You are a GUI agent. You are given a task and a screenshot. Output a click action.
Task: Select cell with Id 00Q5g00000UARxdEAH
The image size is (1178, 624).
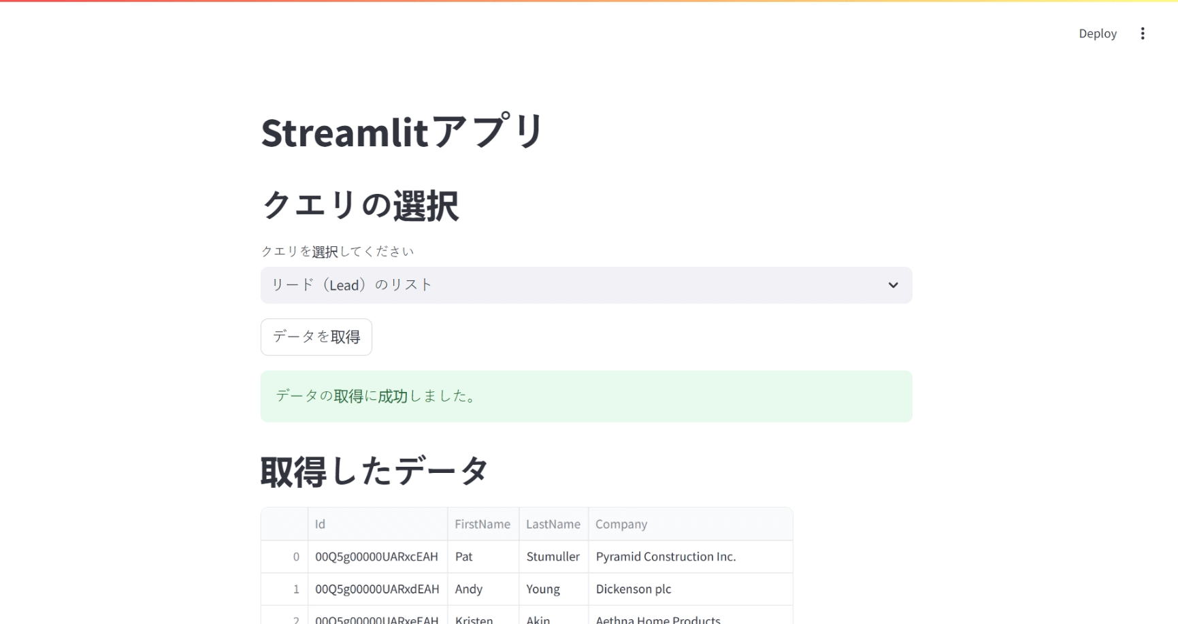(377, 589)
